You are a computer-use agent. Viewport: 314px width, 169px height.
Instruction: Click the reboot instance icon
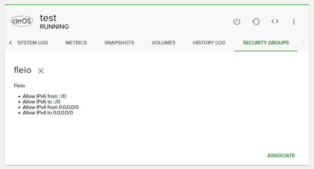[x=256, y=21]
